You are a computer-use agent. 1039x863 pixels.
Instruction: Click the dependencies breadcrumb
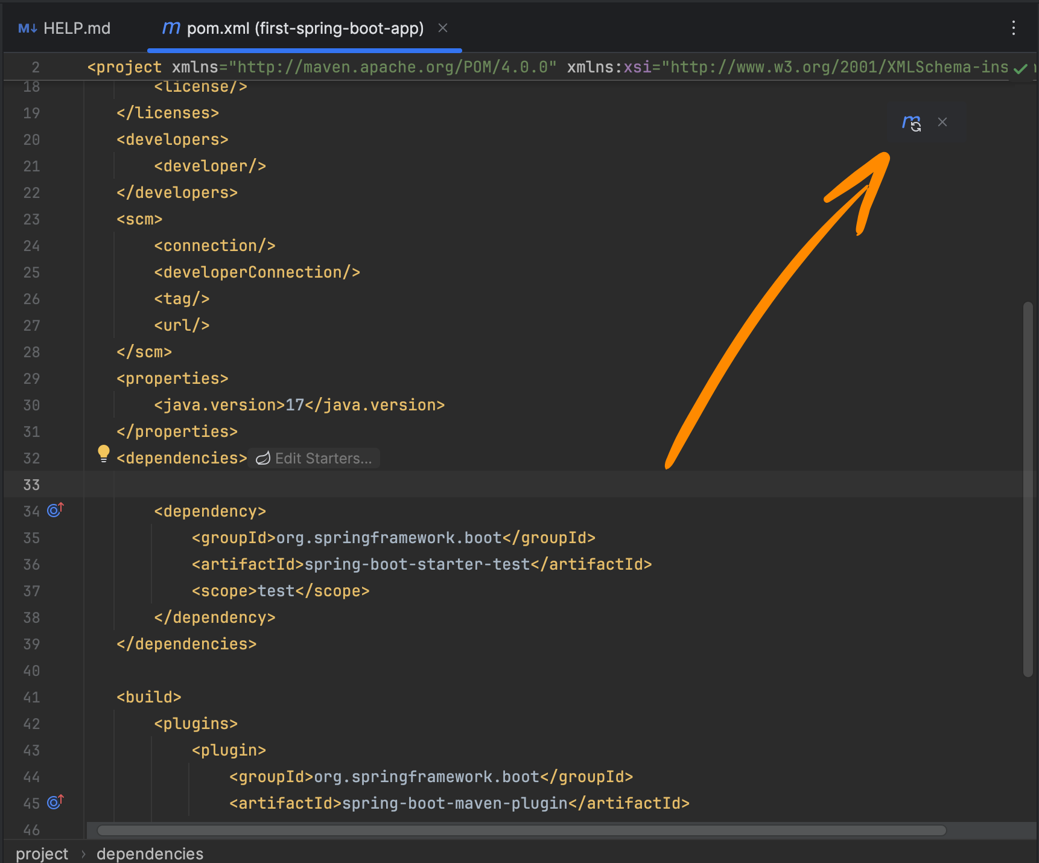150,853
